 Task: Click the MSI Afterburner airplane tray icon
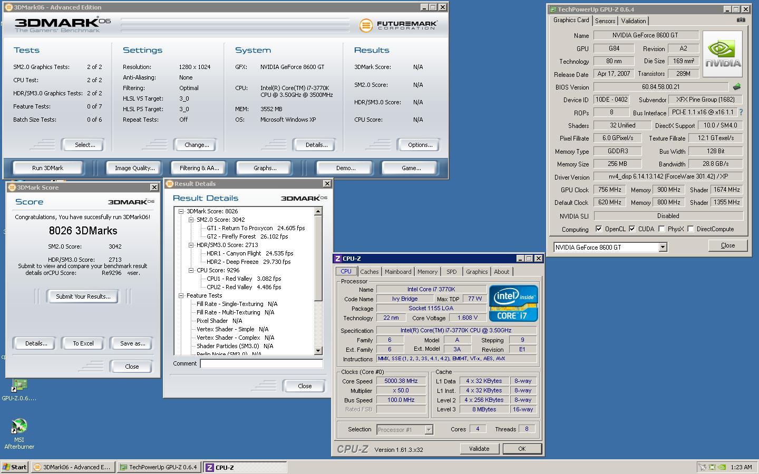(702, 467)
